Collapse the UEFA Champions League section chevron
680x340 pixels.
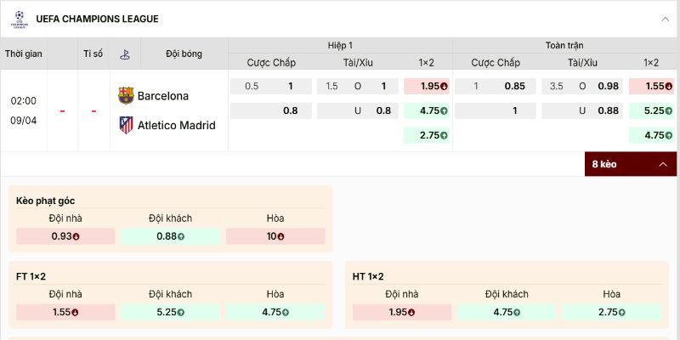[x=664, y=19]
